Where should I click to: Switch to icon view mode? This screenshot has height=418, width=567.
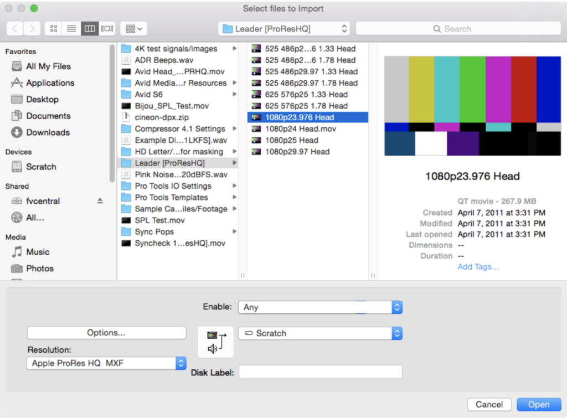[54, 29]
